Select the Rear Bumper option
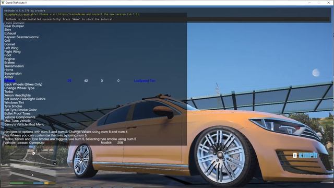 pos(14,26)
